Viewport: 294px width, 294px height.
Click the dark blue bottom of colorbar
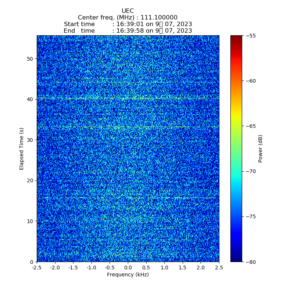click(x=236, y=259)
